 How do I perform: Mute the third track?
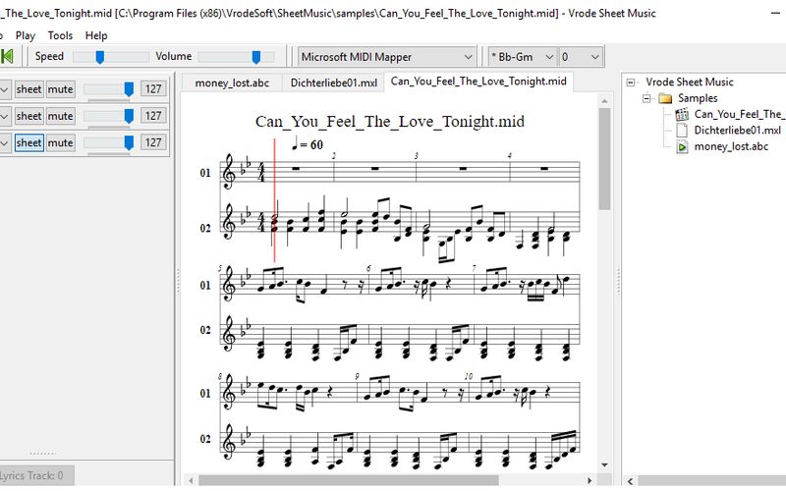60,142
